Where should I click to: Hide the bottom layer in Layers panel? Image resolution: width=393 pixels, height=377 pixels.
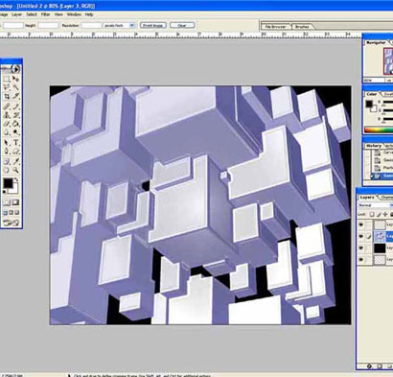(361, 260)
